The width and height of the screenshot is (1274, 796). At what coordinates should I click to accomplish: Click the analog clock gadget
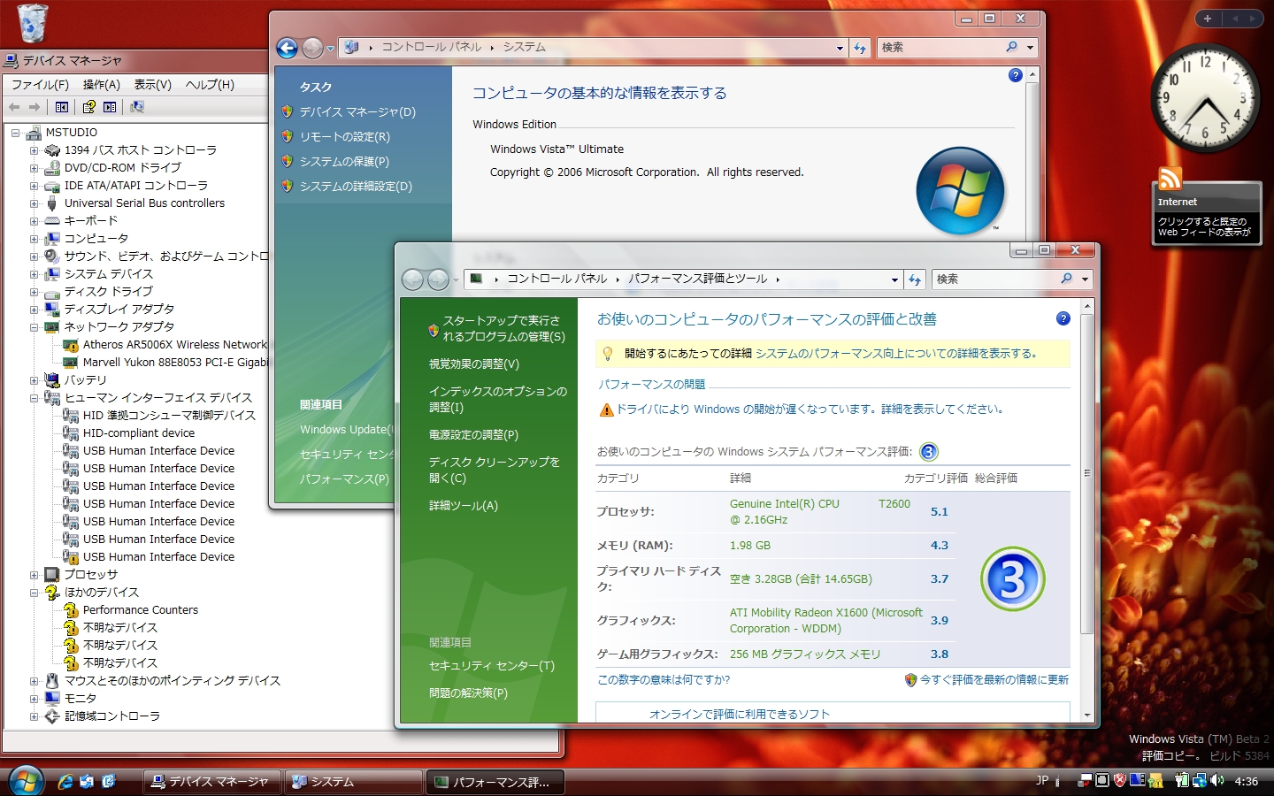pyautogui.click(x=1204, y=98)
